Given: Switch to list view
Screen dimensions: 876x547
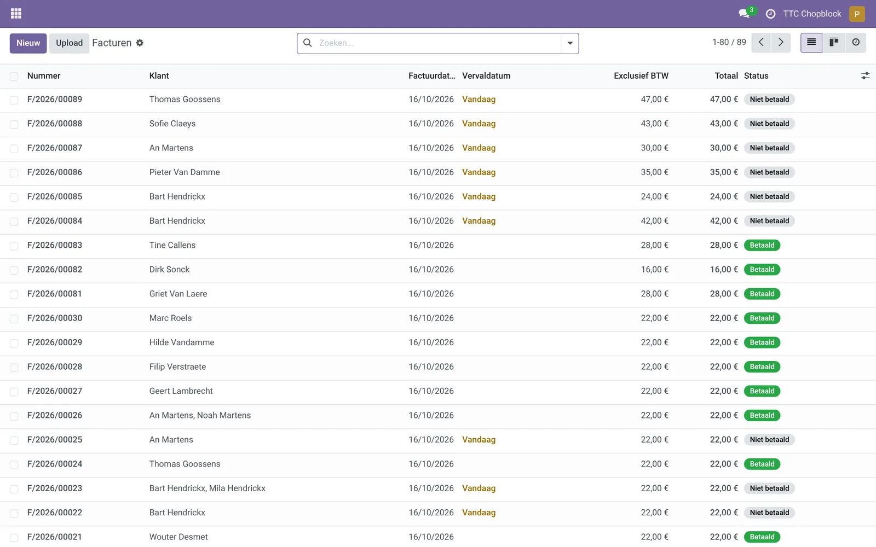Looking at the screenshot, I should tap(811, 42).
